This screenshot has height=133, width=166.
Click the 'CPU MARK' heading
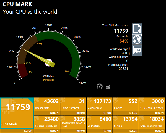click(17, 4)
